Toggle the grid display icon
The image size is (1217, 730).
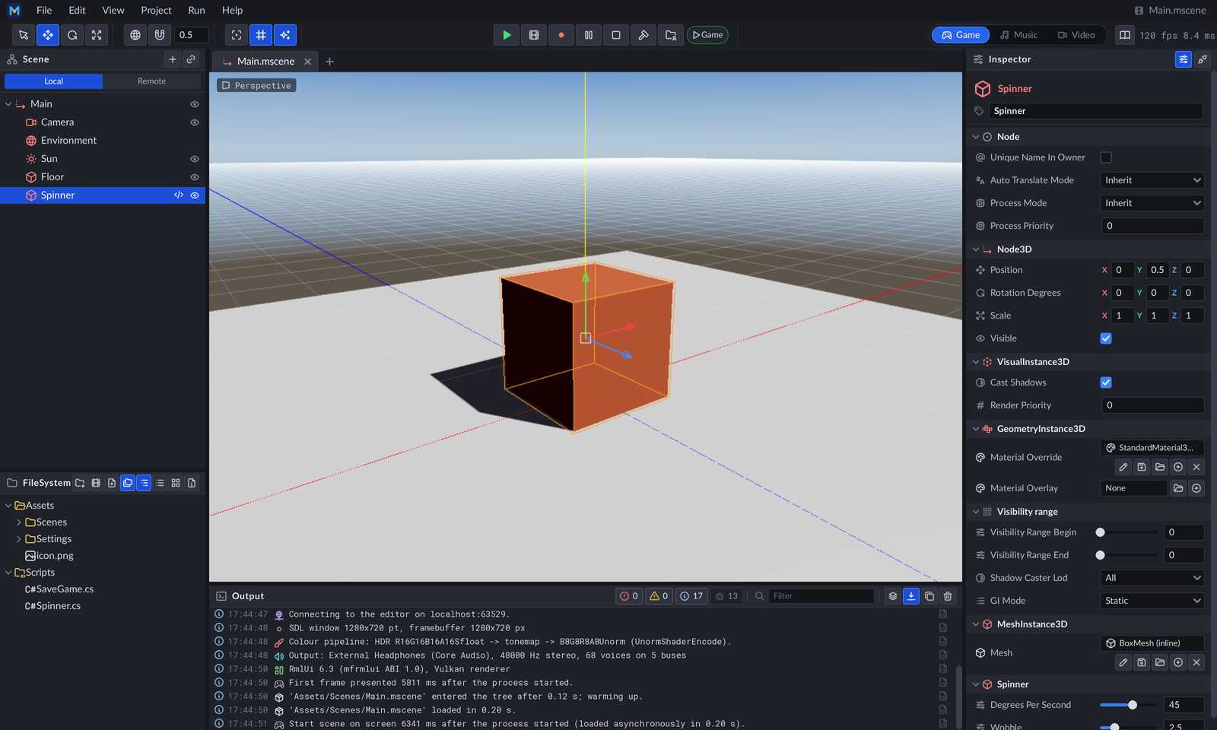pos(261,35)
